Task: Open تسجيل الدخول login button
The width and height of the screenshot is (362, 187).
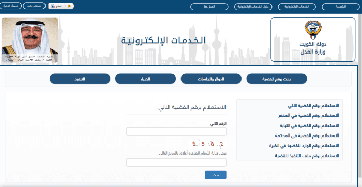Action: 10,6
